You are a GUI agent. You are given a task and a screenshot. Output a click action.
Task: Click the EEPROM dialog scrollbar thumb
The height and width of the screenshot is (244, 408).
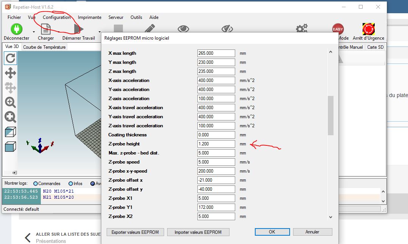330,116
